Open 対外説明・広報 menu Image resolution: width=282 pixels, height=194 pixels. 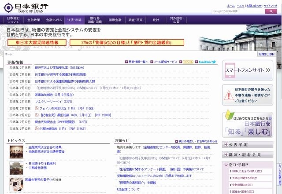click(x=176, y=20)
